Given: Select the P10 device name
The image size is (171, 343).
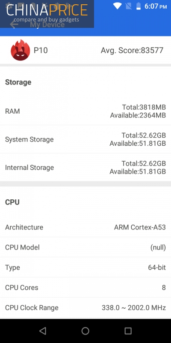Looking at the screenshot, I should [41, 50].
